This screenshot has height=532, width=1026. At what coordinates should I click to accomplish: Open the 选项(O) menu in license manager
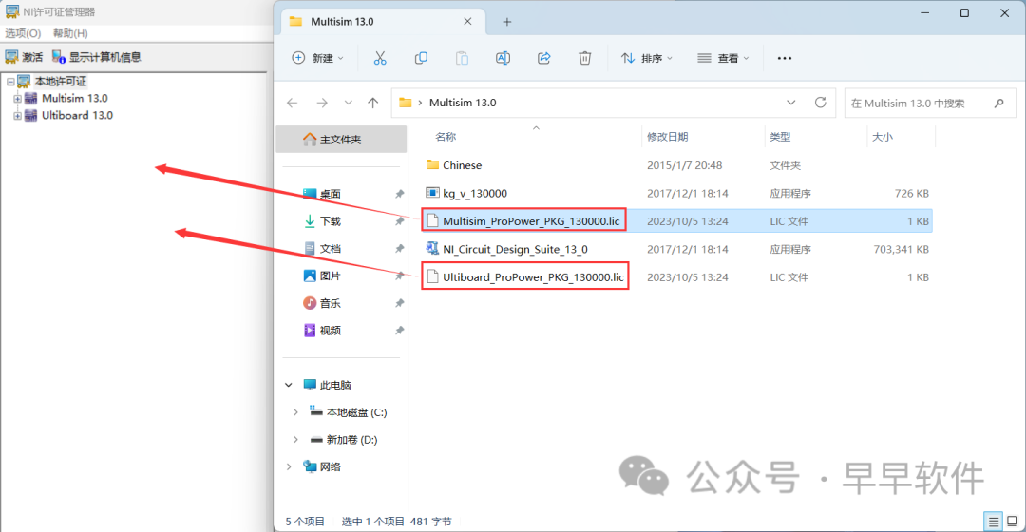click(x=23, y=33)
